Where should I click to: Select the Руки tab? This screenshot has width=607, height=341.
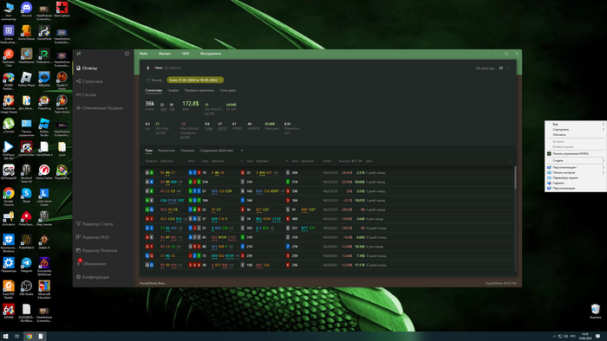click(148, 151)
